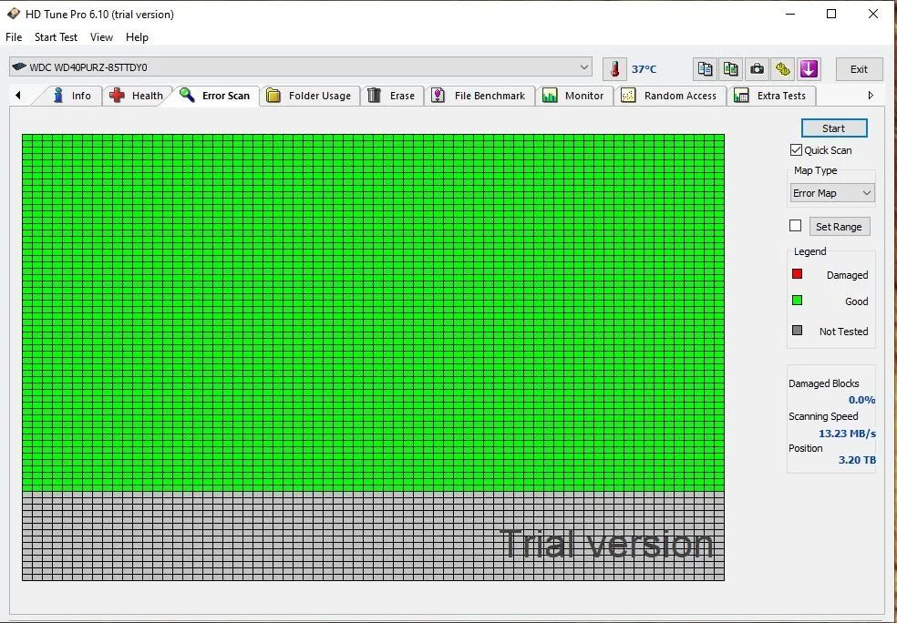Click the Start scan button

tap(834, 128)
